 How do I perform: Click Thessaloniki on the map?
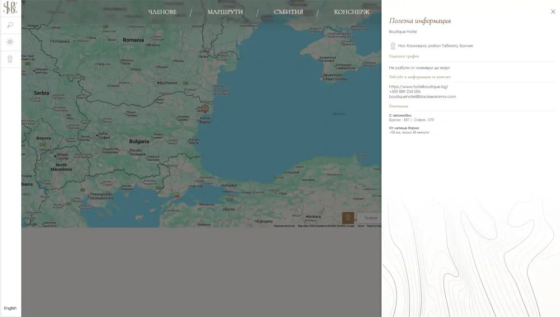pyautogui.click(x=101, y=196)
